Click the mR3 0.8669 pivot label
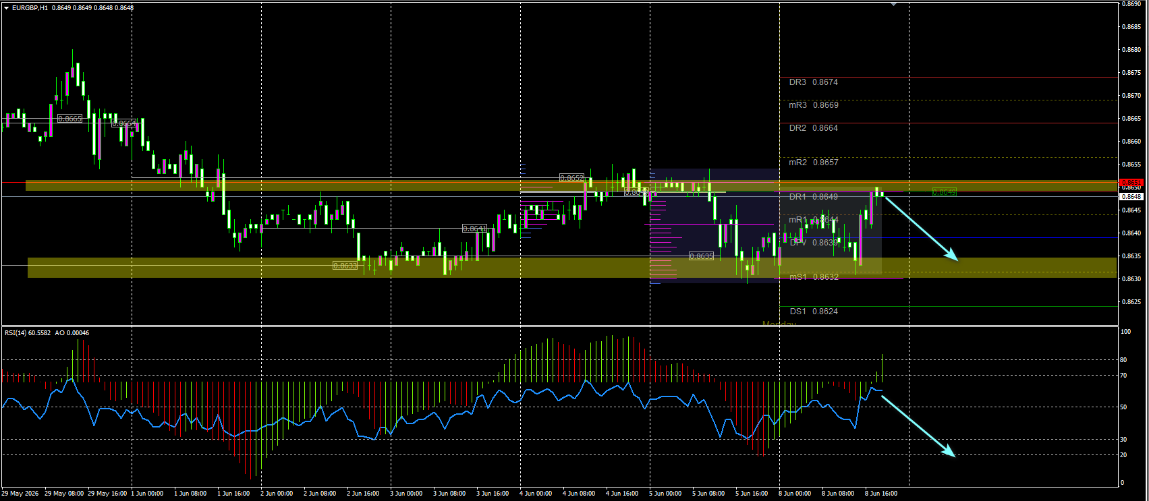The image size is (1149, 501). coord(814,105)
